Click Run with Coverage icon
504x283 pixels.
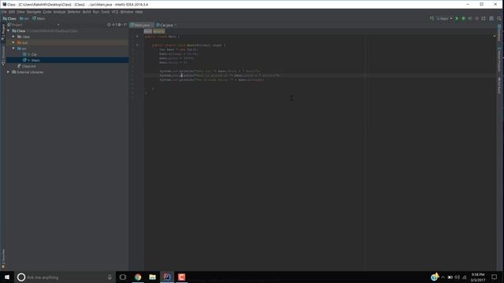(x=470, y=19)
